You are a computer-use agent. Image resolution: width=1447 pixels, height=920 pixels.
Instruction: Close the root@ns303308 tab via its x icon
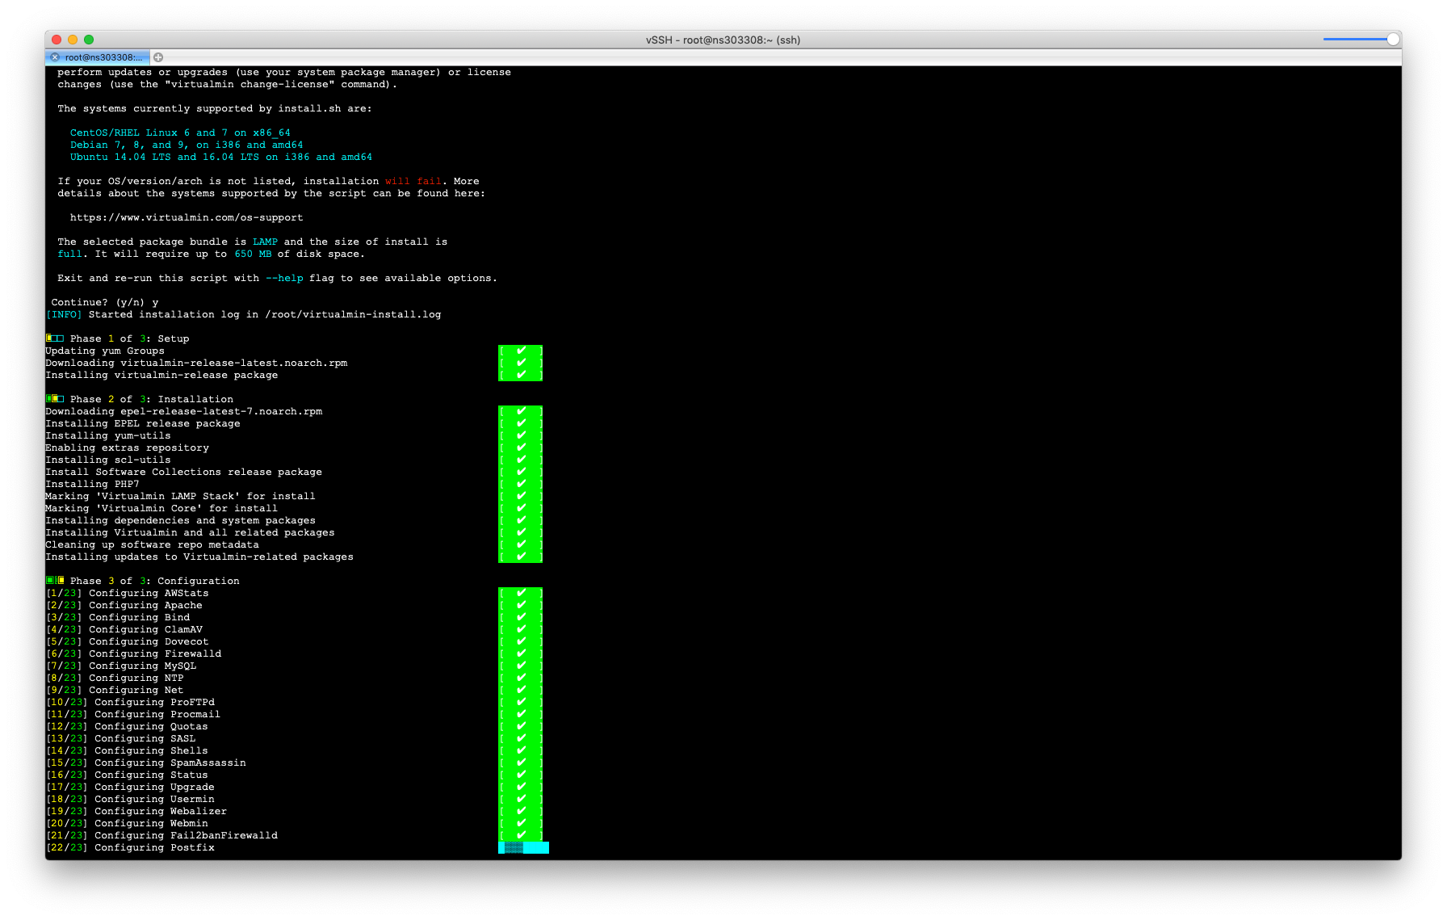(55, 57)
